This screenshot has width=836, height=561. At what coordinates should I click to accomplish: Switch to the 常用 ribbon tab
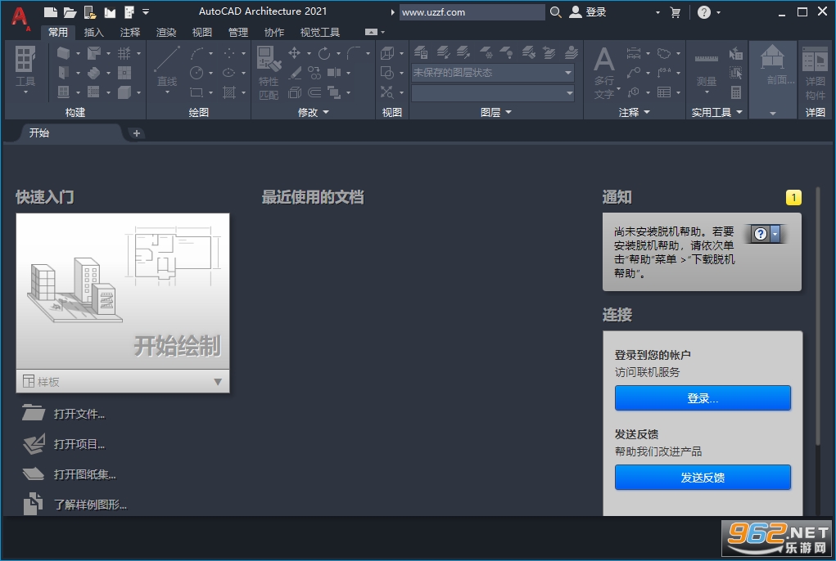pos(58,33)
